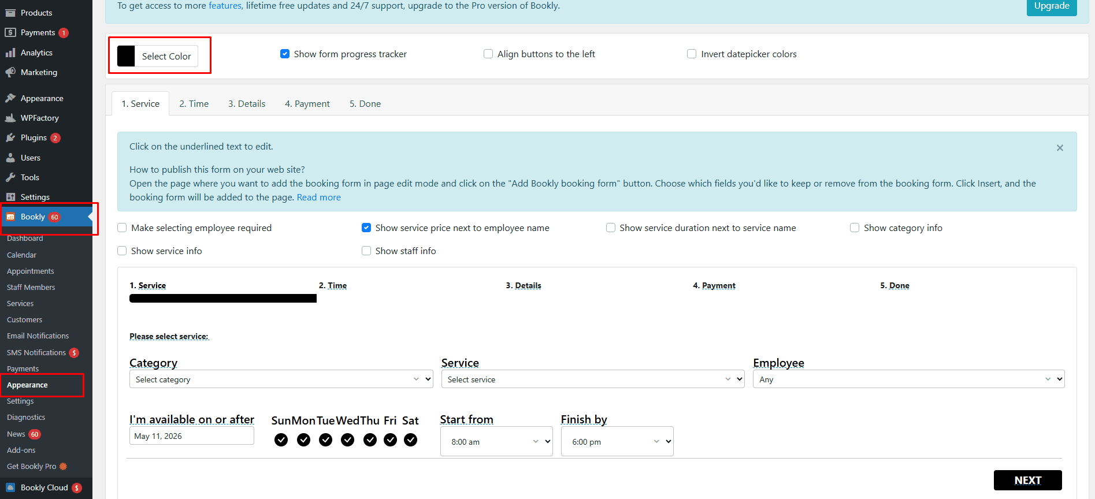The height and width of the screenshot is (499, 1095).
Task: Click the Appearance paintbrush icon in main menu
Action: coord(10,98)
